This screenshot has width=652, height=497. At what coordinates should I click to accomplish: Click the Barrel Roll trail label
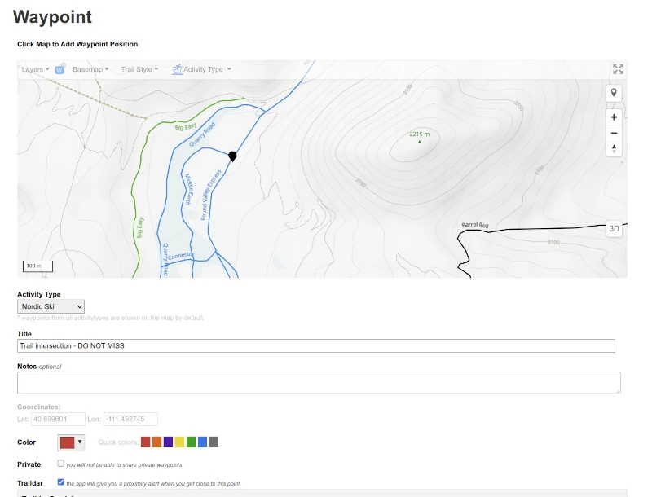(x=475, y=225)
